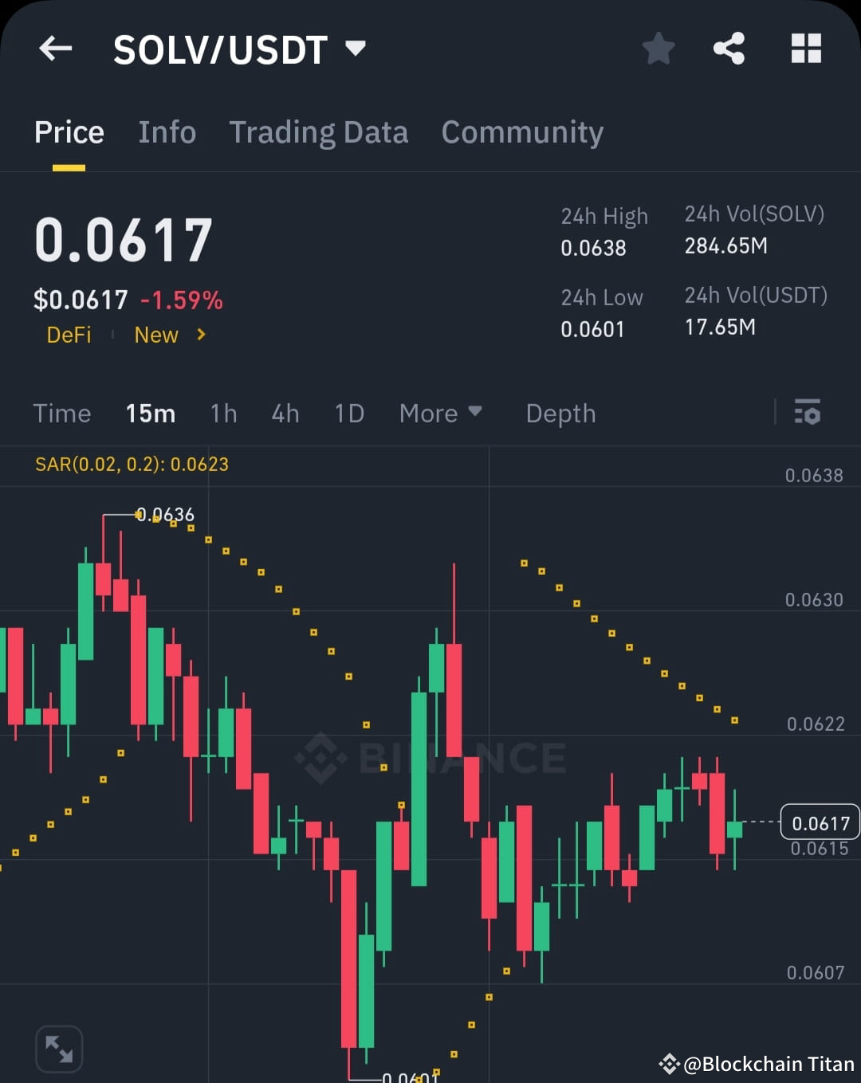
Task: Open the chart indicator settings icon
Action: point(808,413)
